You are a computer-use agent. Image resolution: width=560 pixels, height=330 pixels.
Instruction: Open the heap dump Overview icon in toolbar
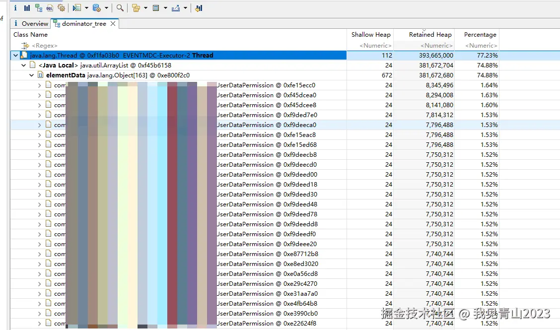[x=15, y=8]
